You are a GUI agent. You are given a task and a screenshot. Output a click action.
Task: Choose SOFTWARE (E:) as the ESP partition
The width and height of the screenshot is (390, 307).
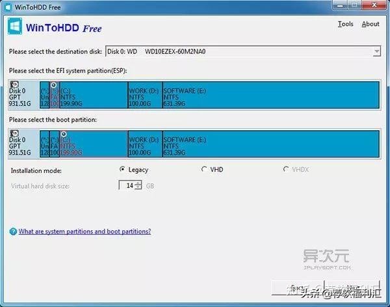(271, 95)
